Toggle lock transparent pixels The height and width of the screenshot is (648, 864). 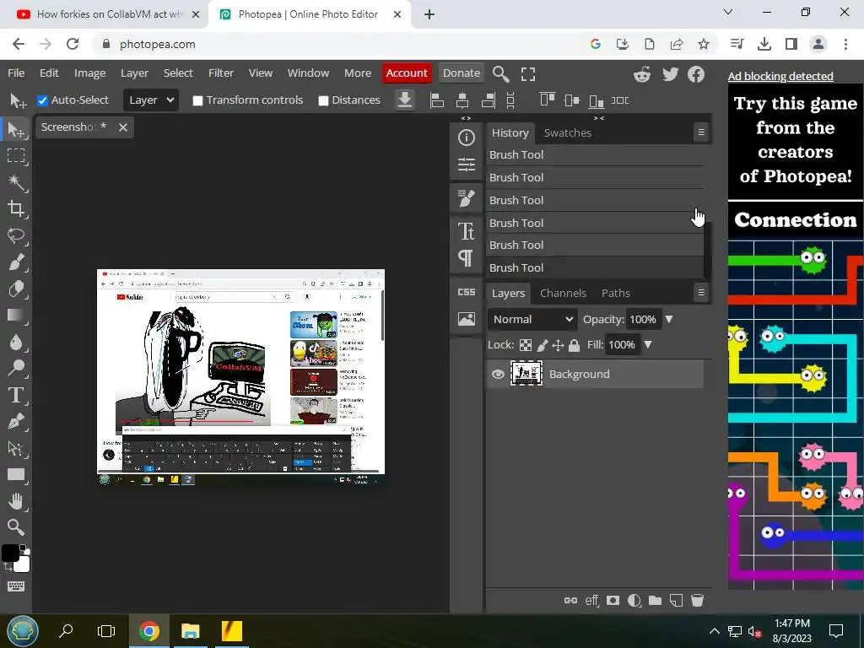click(x=526, y=345)
